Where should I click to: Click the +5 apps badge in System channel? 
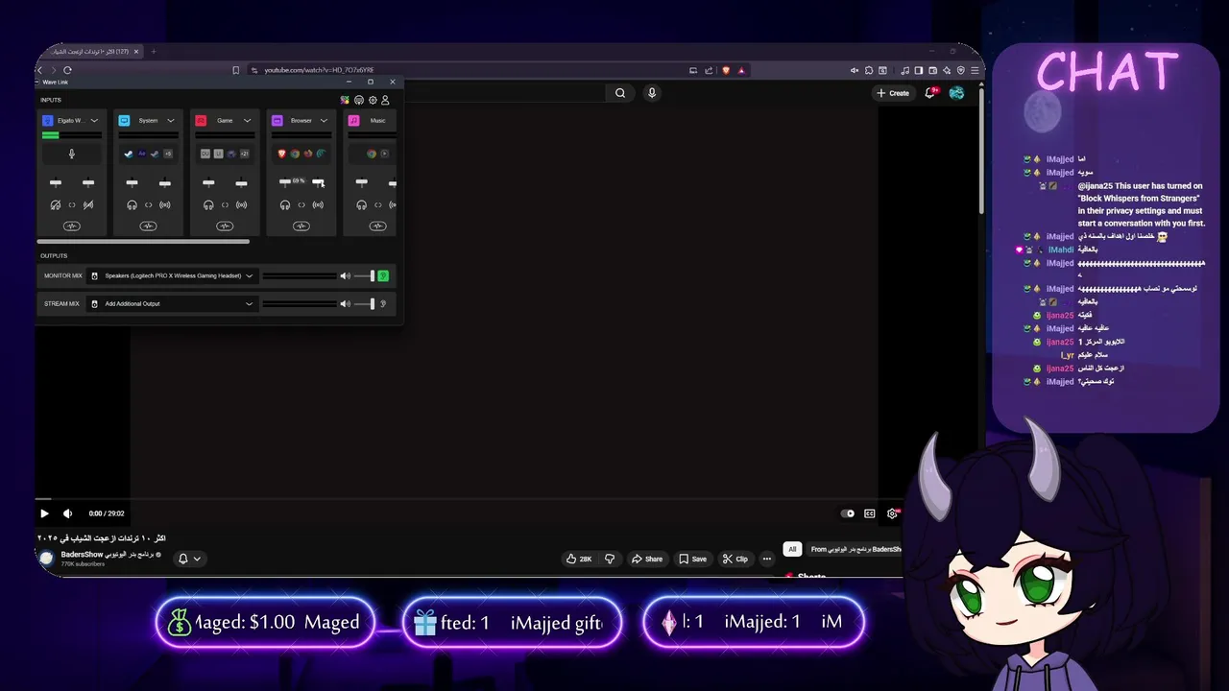click(x=168, y=154)
